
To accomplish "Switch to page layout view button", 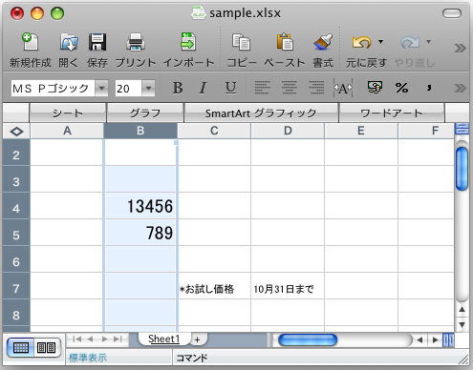I will [x=47, y=347].
